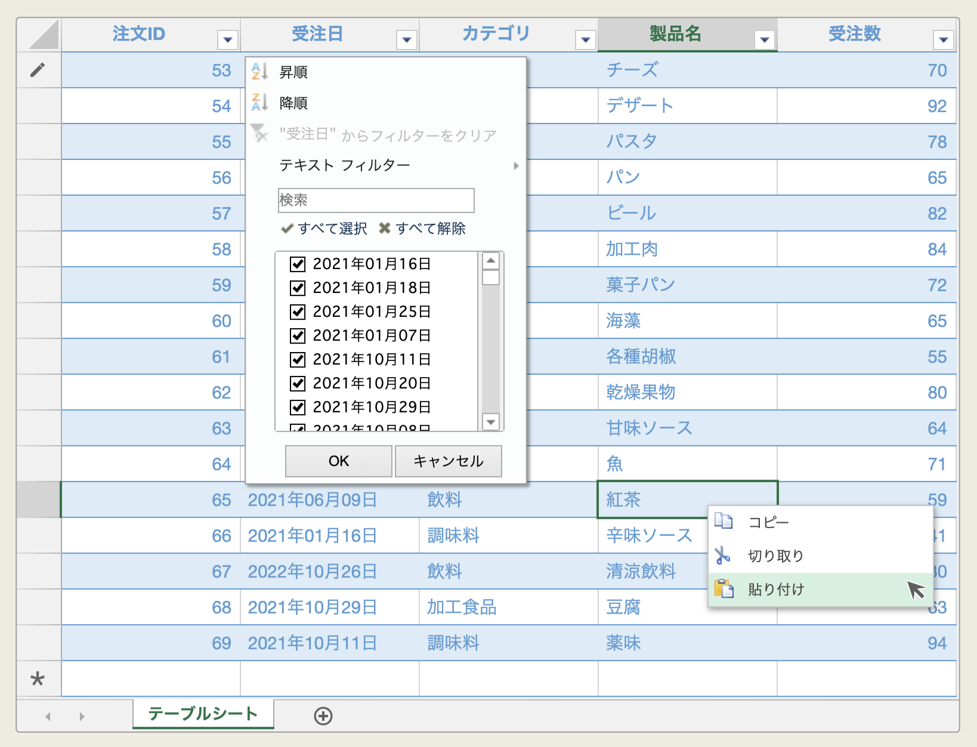Click the scissors cut icon

723,555
